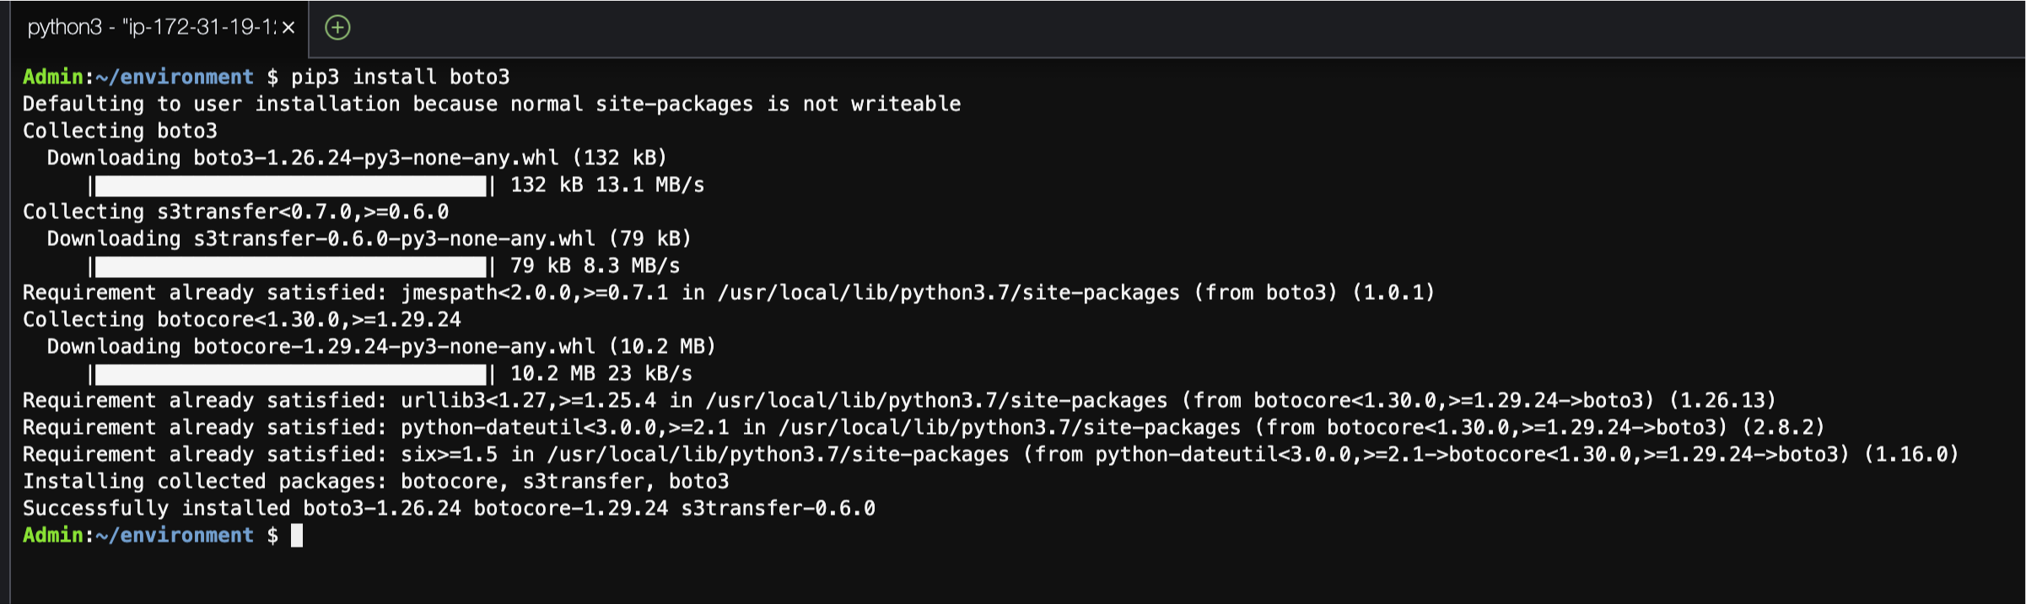Click the botocore download progress bar

pos(290,374)
